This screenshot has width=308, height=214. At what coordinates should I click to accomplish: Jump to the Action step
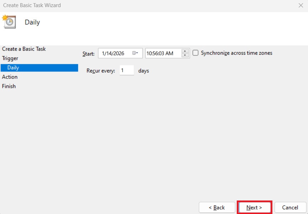coord(10,77)
